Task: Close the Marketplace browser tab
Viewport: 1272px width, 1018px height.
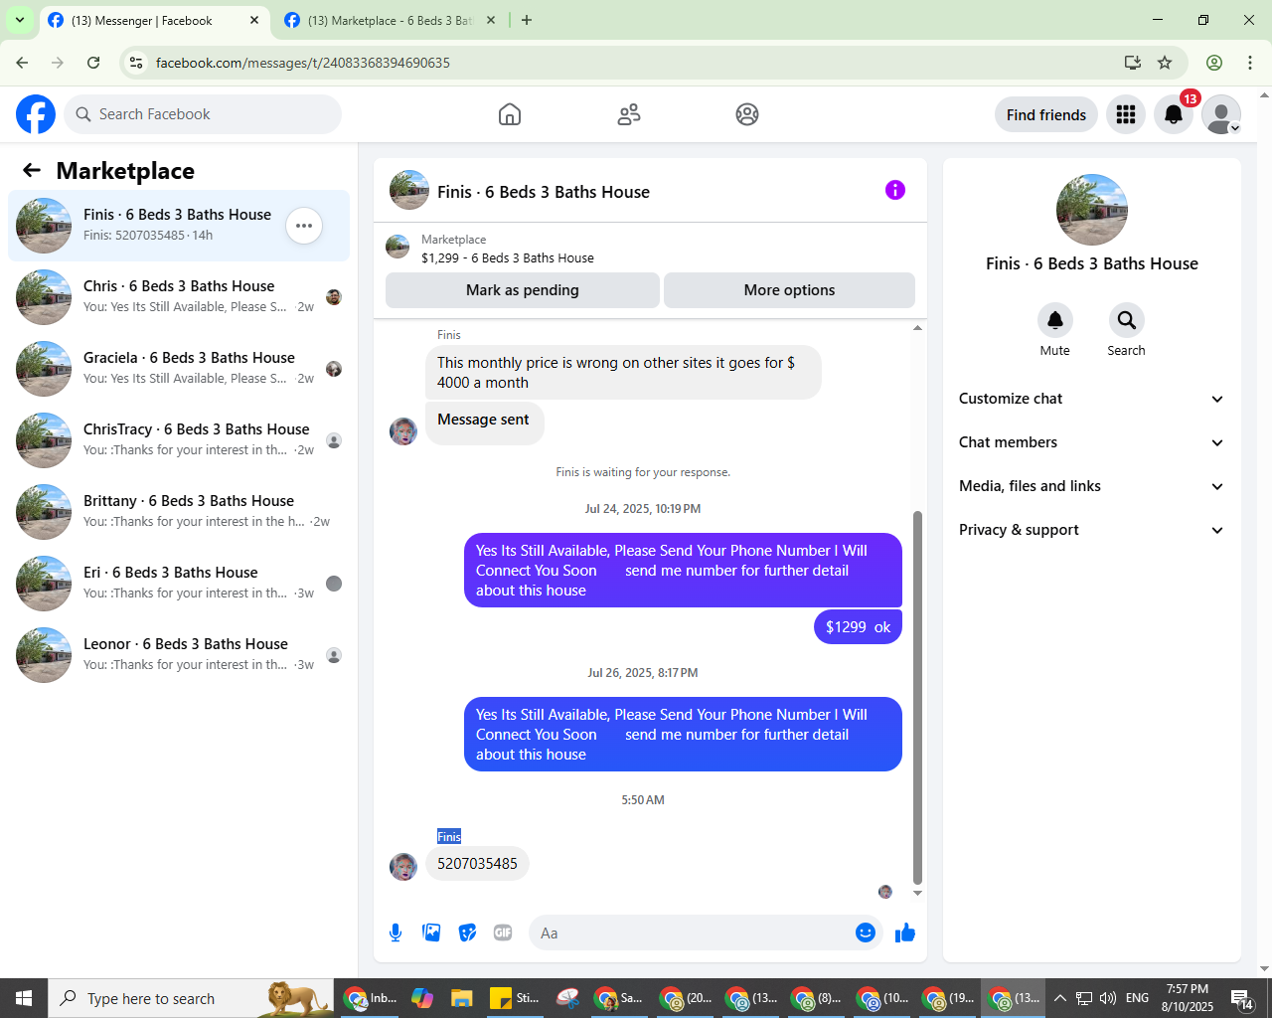Action: point(491,20)
